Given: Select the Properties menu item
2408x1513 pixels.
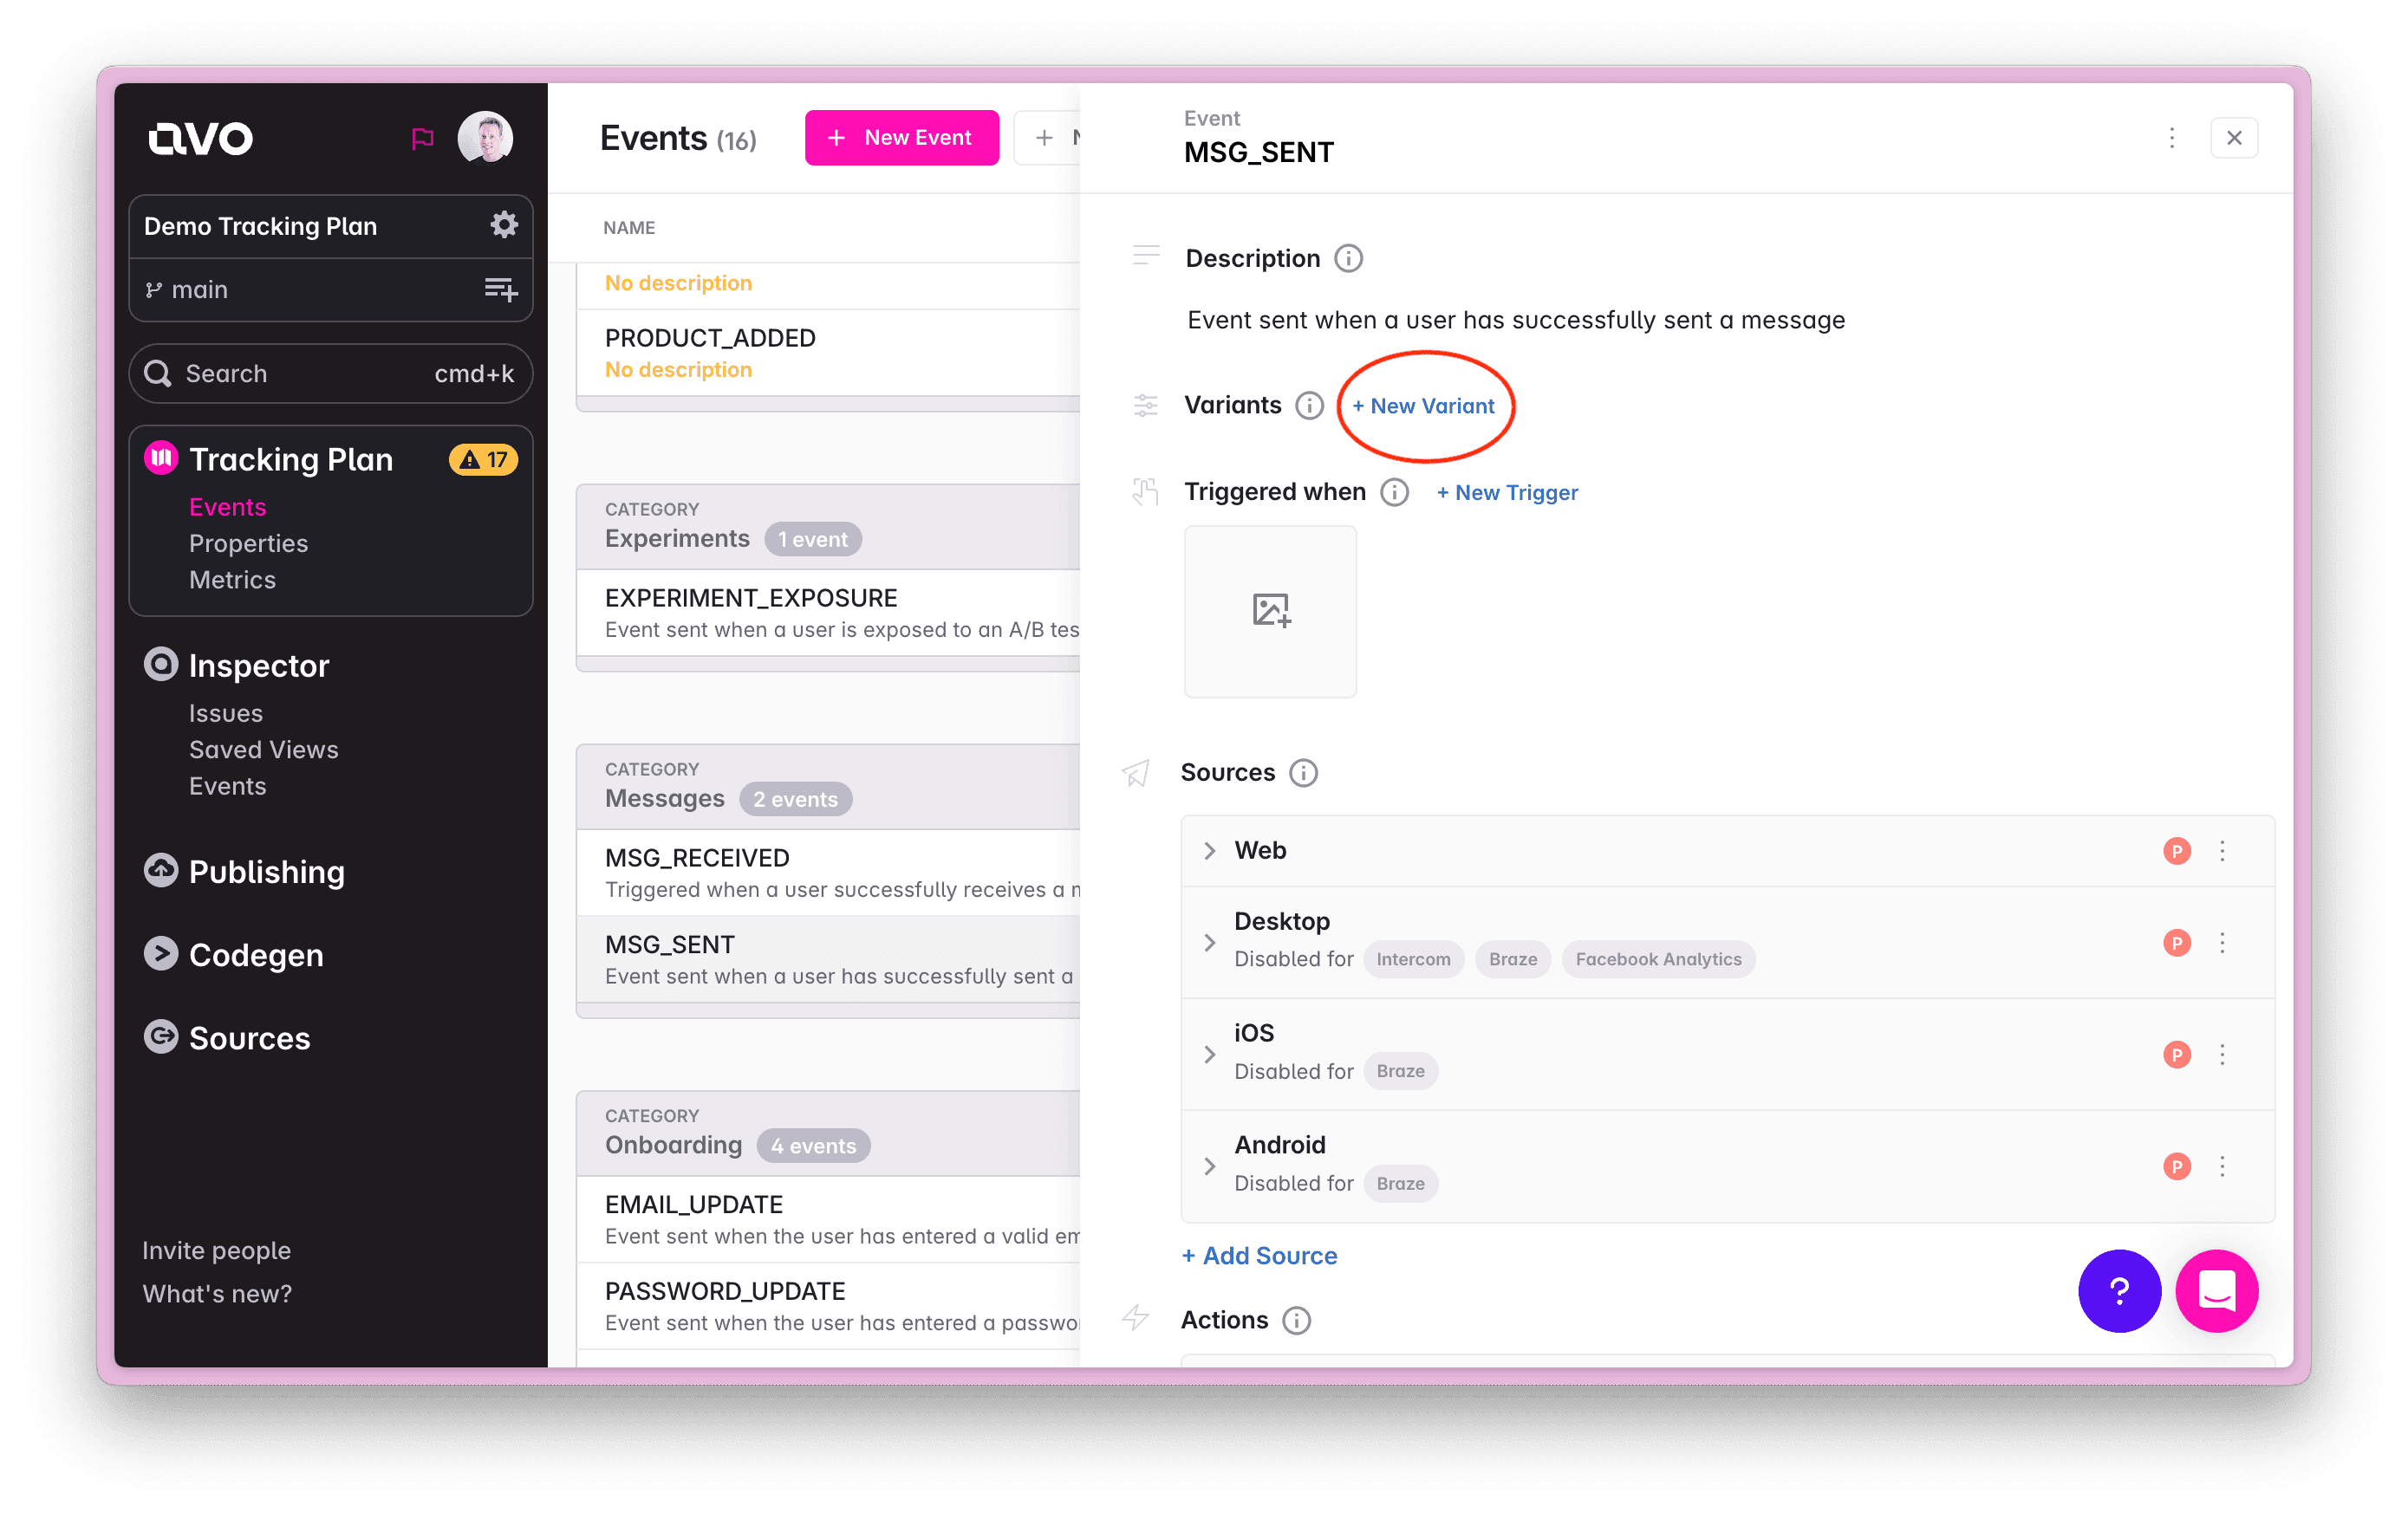Looking at the screenshot, I should point(250,544).
